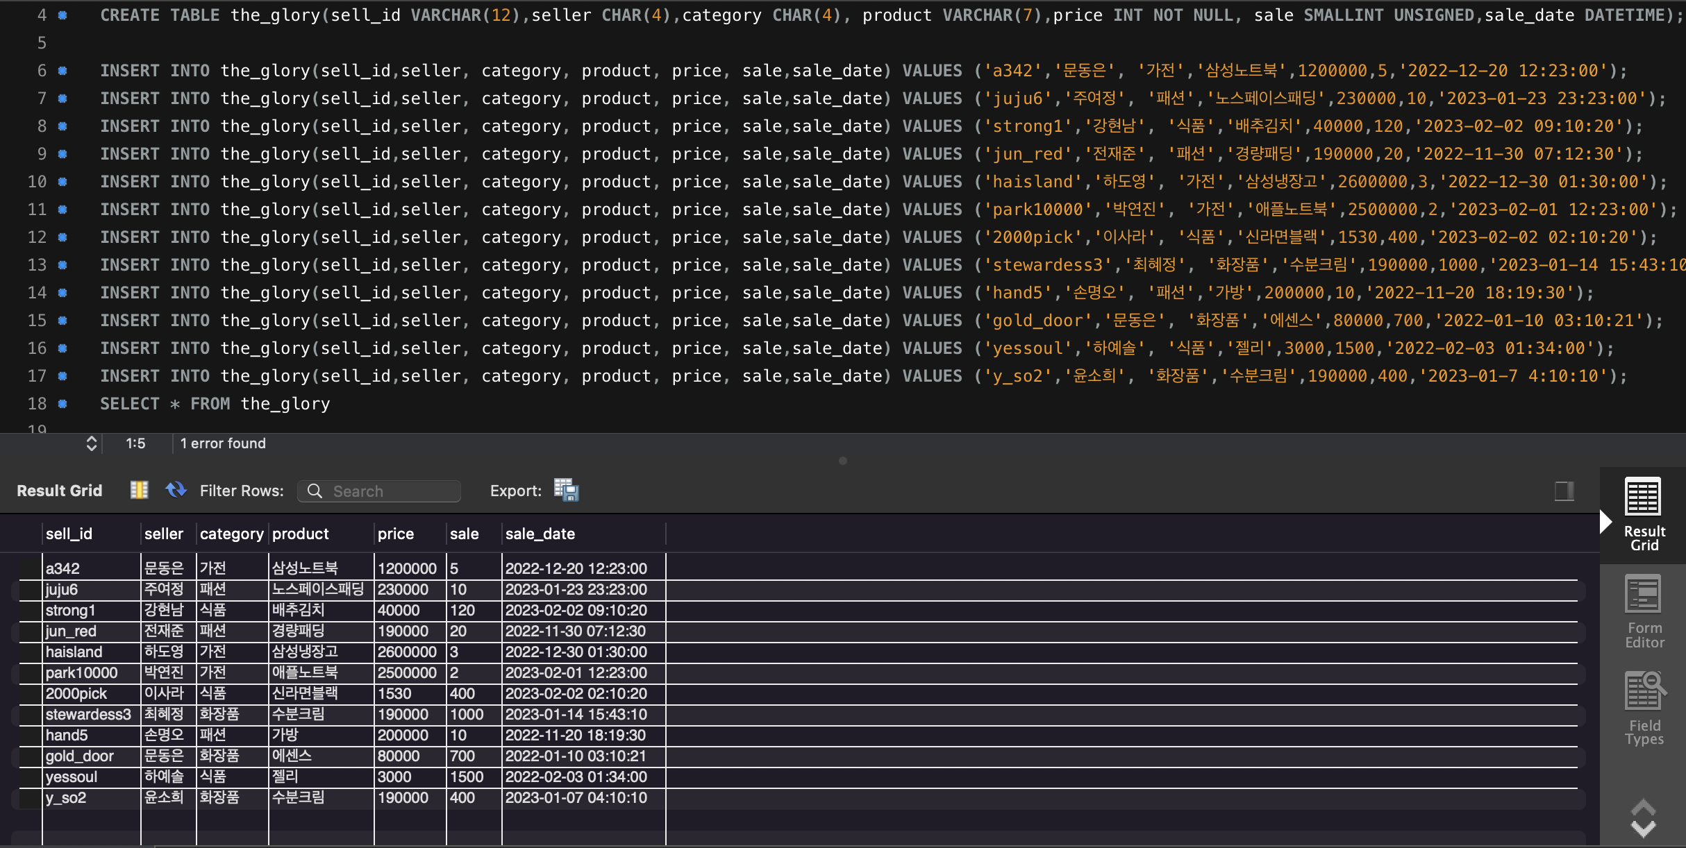Select the cell 'juju6' in sell_id column
Screen dimensions: 1686x848
point(91,589)
